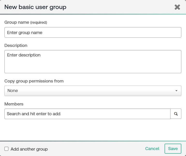Click the 'New basic user group' dialog title
This screenshot has width=186, height=156.
pyautogui.click(x=35, y=7)
